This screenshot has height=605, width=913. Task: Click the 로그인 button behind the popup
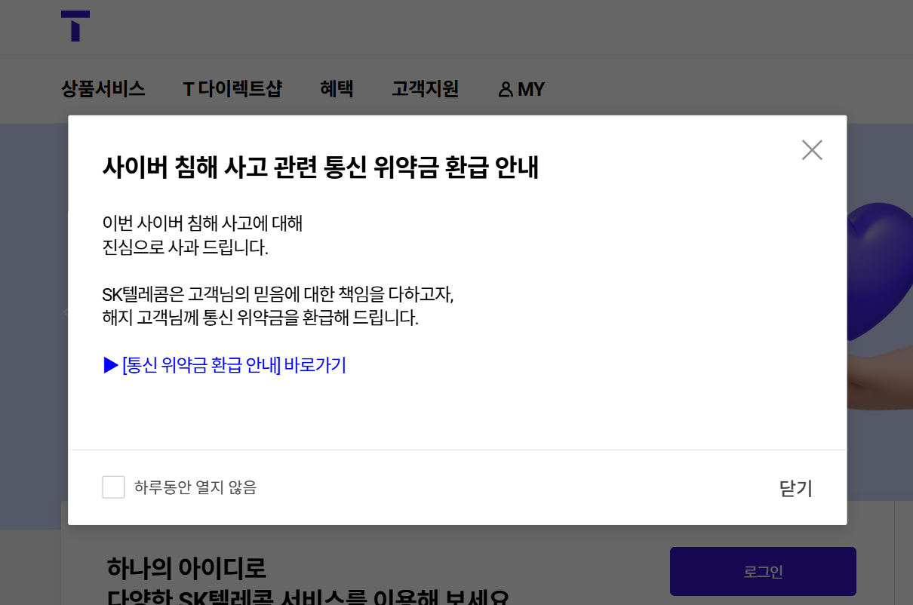(x=763, y=572)
